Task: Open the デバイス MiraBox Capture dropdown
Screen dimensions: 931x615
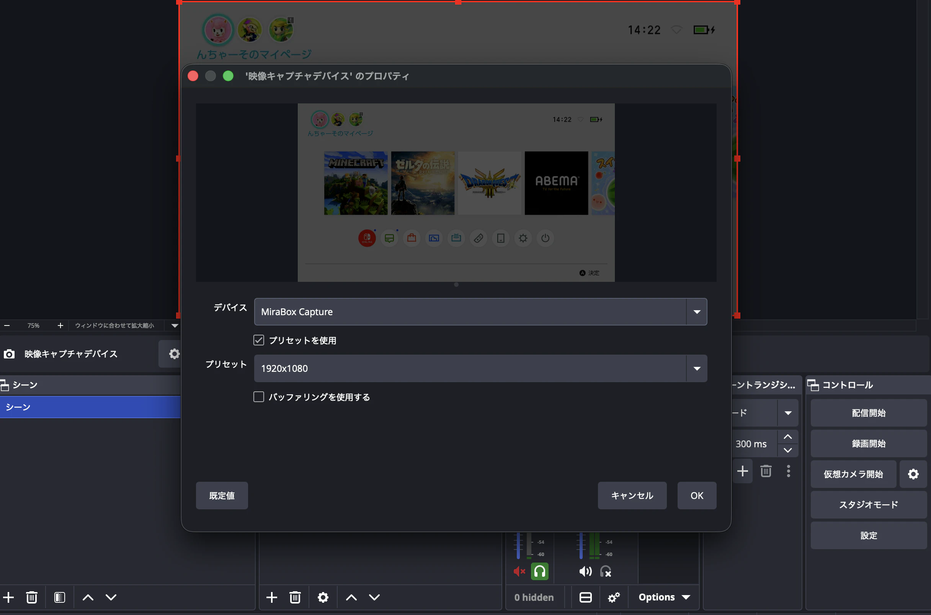Action: pyautogui.click(x=480, y=312)
